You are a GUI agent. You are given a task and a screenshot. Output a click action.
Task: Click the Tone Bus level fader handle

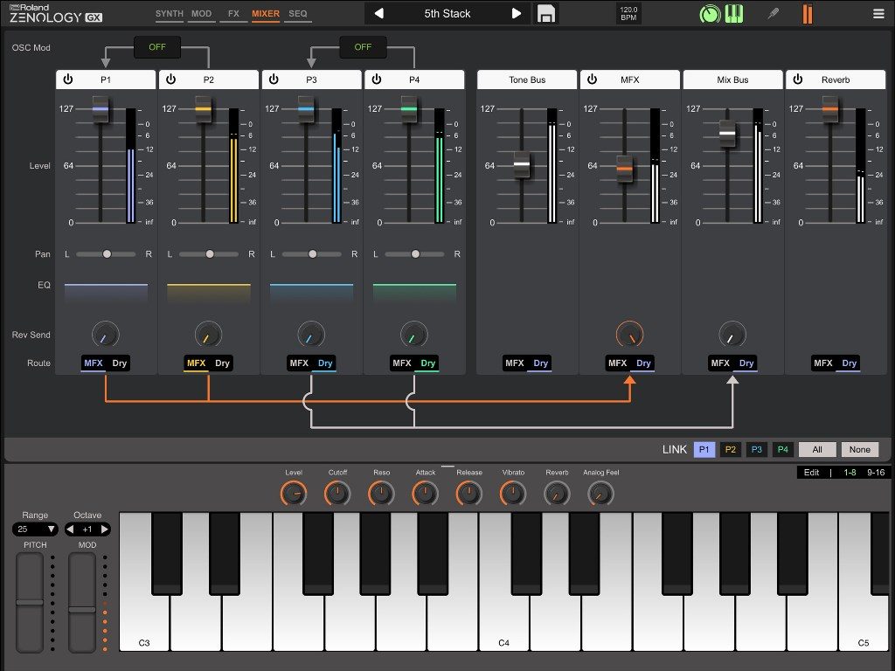tap(522, 164)
